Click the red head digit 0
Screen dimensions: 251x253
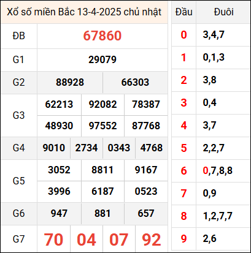(183, 35)
